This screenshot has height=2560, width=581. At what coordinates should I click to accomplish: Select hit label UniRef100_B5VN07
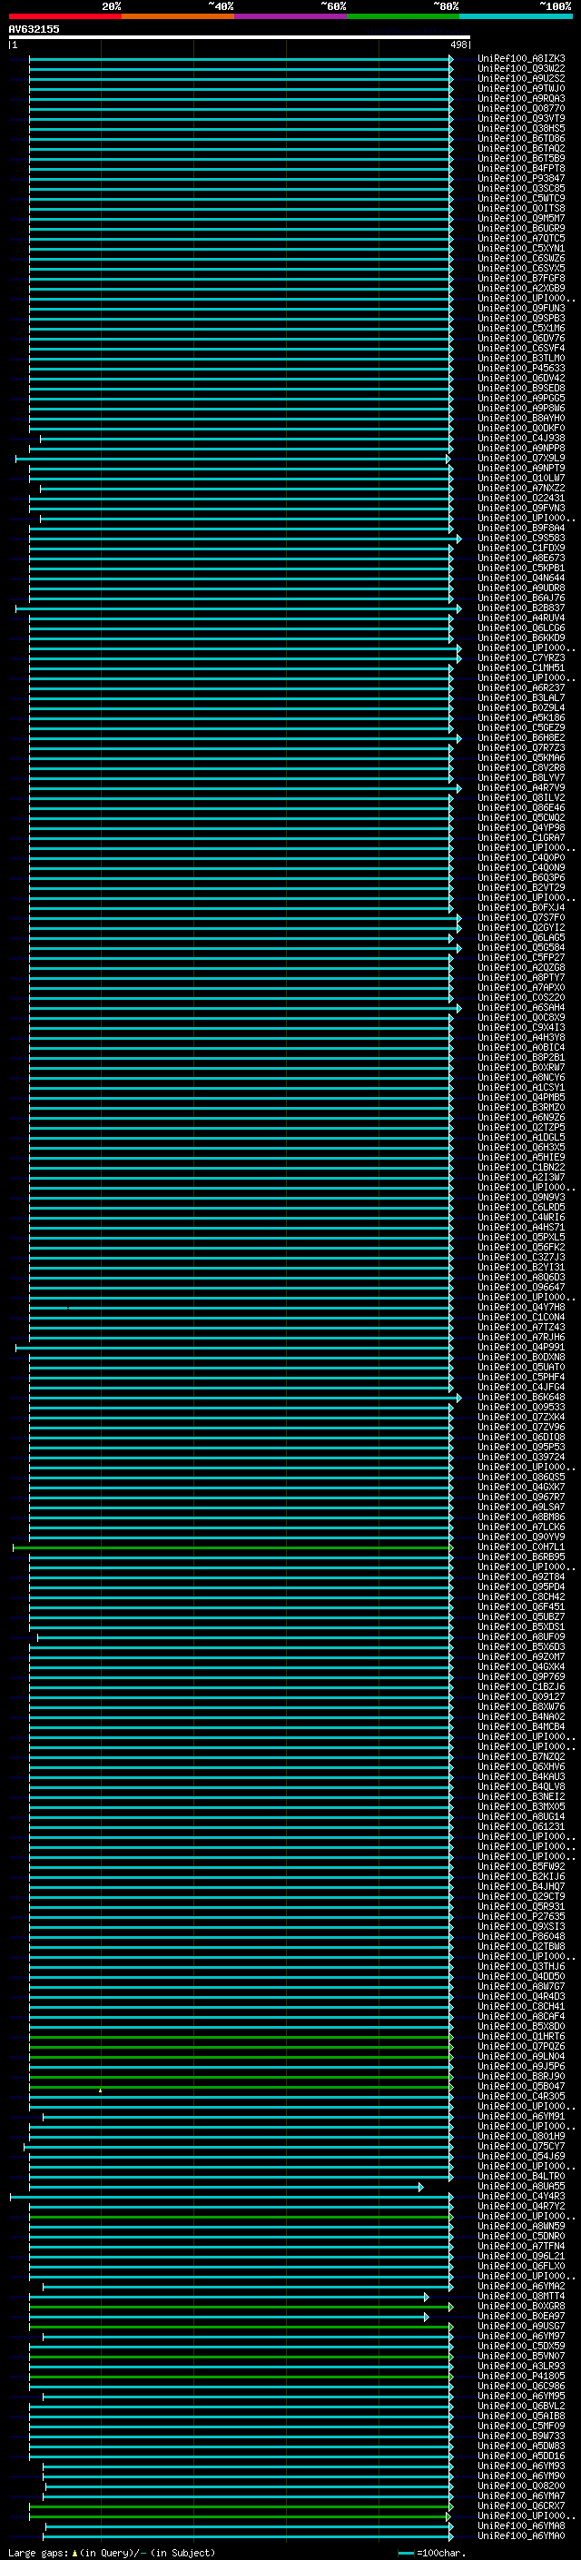(521, 2356)
